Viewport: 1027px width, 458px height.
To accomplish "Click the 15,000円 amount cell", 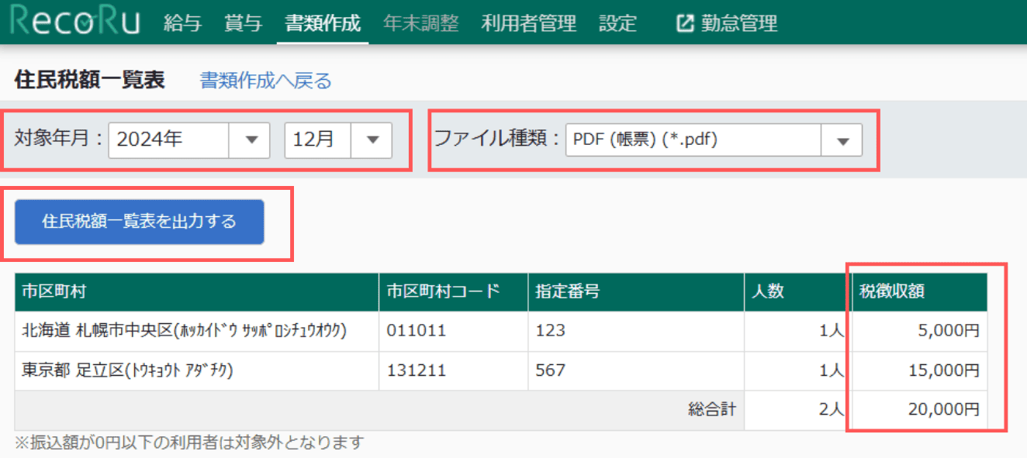I will click(x=919, y=371).
